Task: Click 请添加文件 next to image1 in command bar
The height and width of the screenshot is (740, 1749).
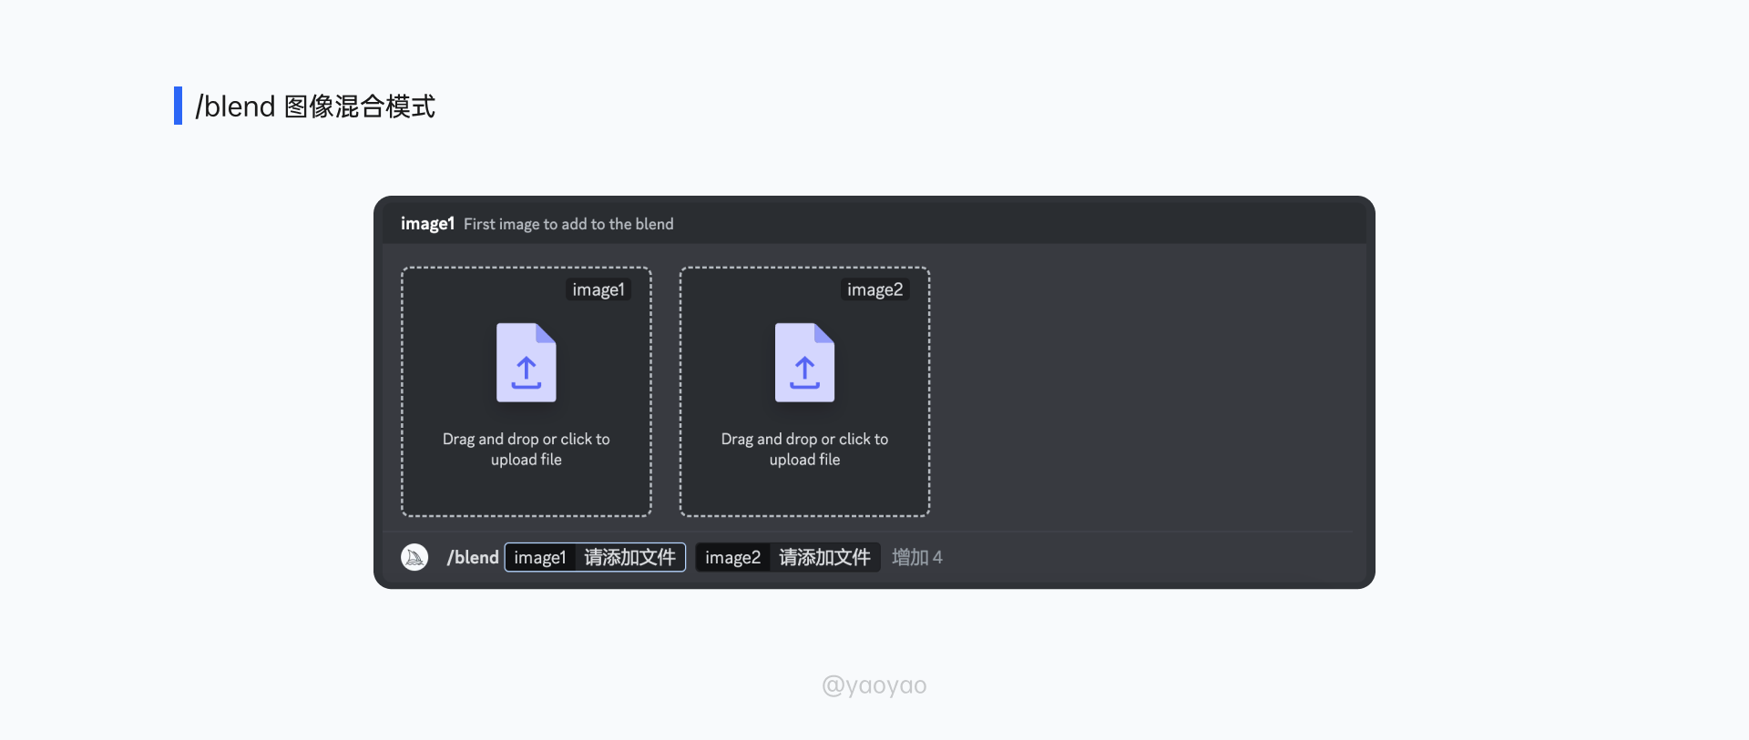Action: click(x=629, y=557)
